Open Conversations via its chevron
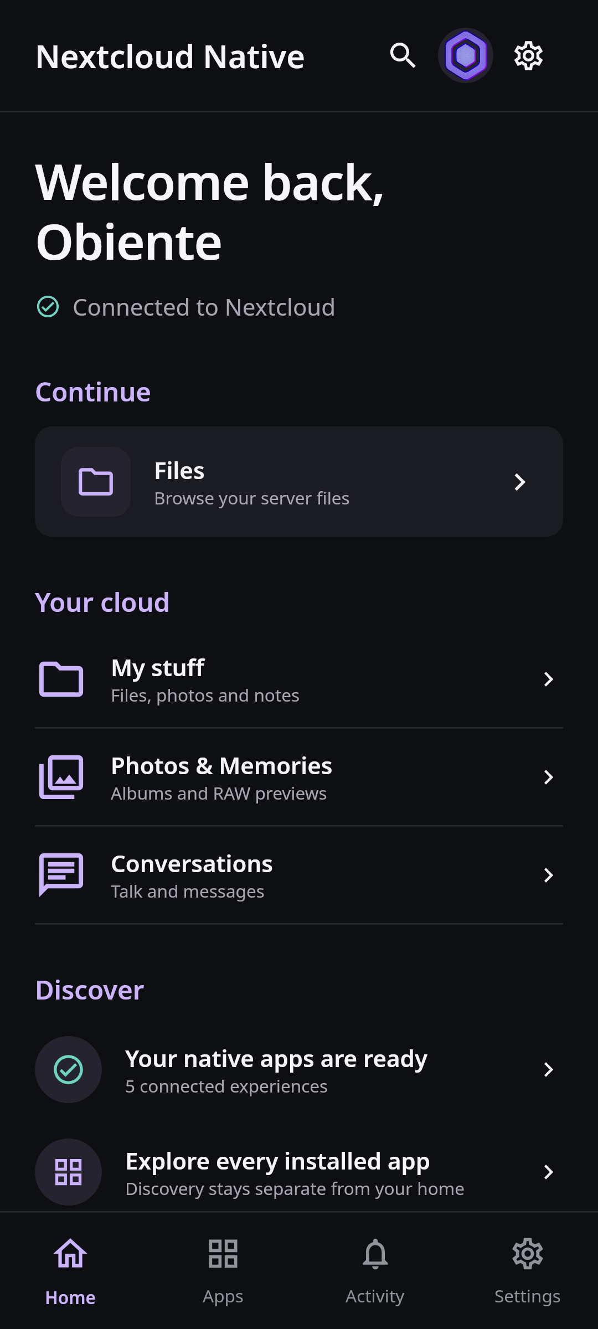This screenshot has width=598, height=1329. [548, 875]
